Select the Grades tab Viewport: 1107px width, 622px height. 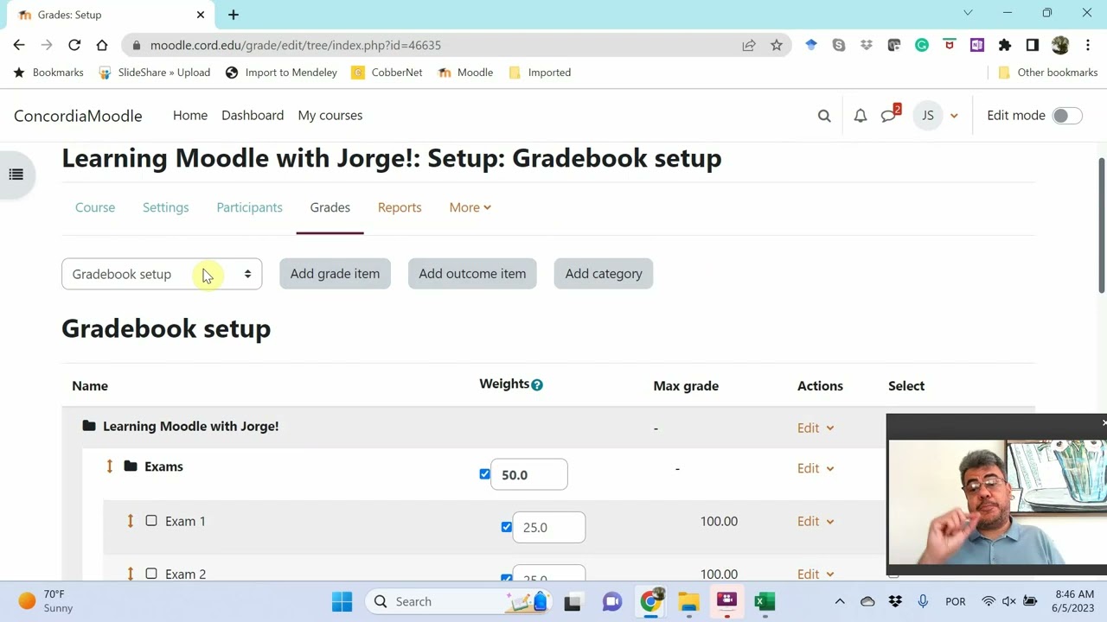(x=330, y=207)
